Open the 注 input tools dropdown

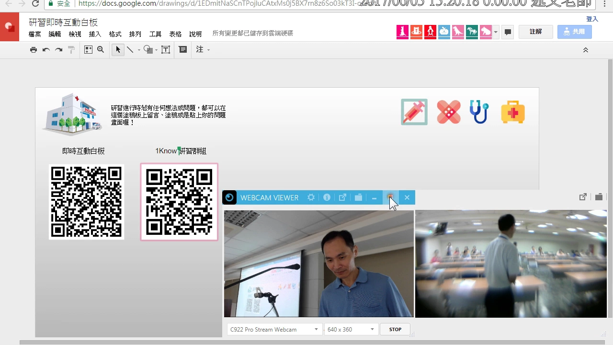tap(203, 50)
